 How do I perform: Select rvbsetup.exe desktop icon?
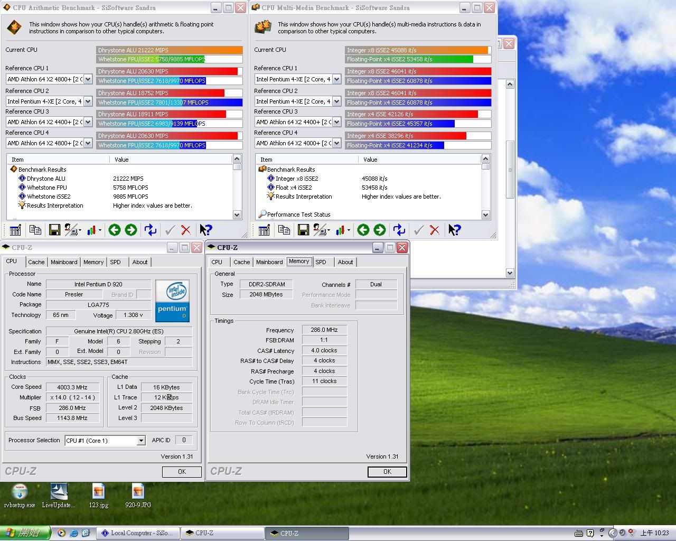20,496
